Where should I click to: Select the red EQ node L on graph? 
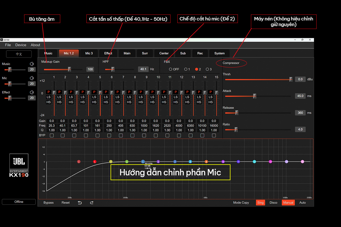(95, 162)
